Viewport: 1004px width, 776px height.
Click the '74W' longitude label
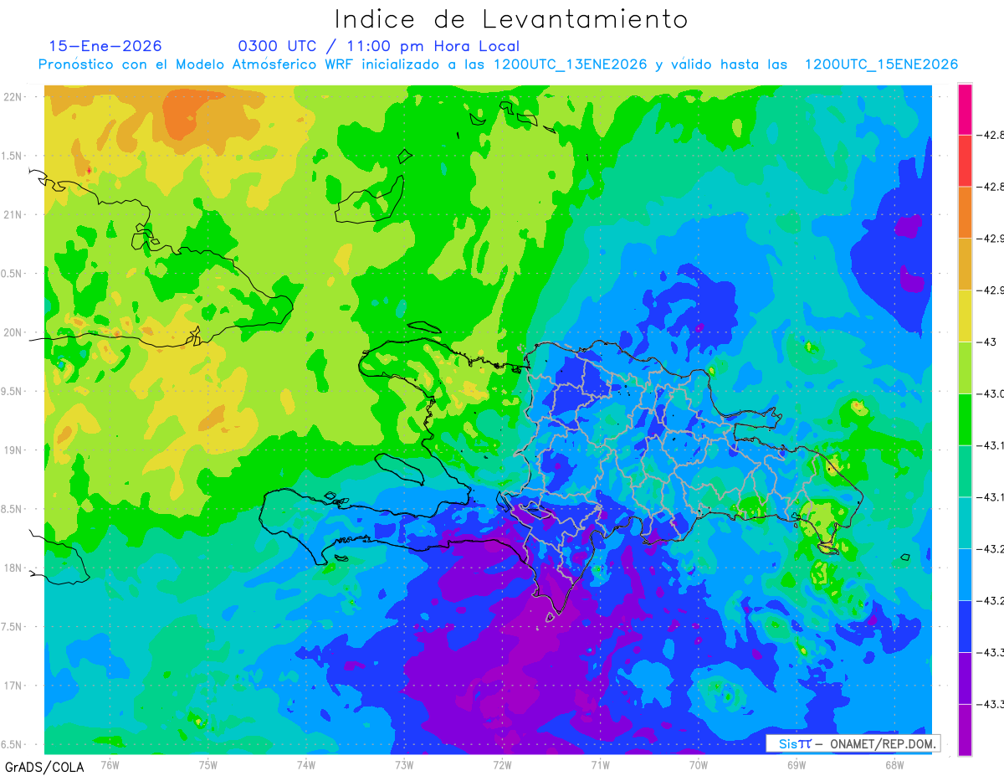pos(306,764)
